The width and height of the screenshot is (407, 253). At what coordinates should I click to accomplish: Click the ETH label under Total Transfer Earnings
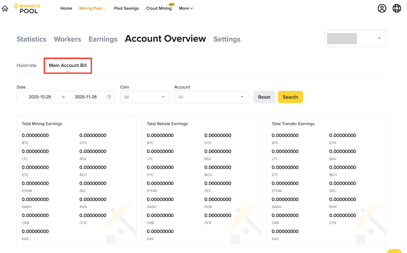click(x=333, y=143)
